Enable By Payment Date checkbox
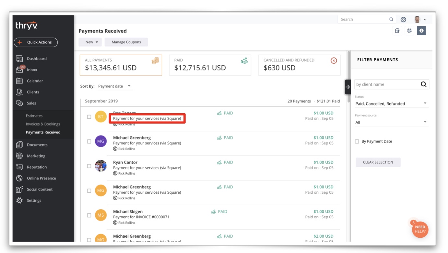 [357, 141]
